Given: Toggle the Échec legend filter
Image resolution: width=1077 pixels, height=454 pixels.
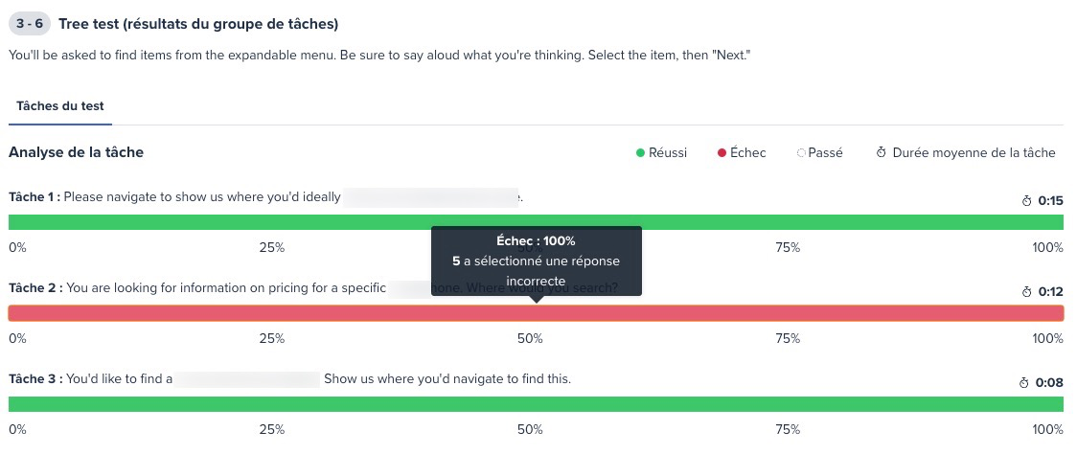Looking at the screenshot, I should (742, 152).
